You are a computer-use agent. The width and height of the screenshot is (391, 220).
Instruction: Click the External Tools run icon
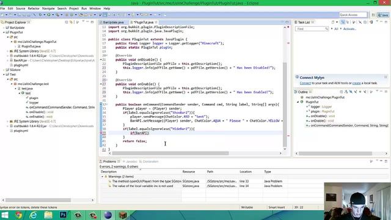pyautogui.click(x=57, y=15)
